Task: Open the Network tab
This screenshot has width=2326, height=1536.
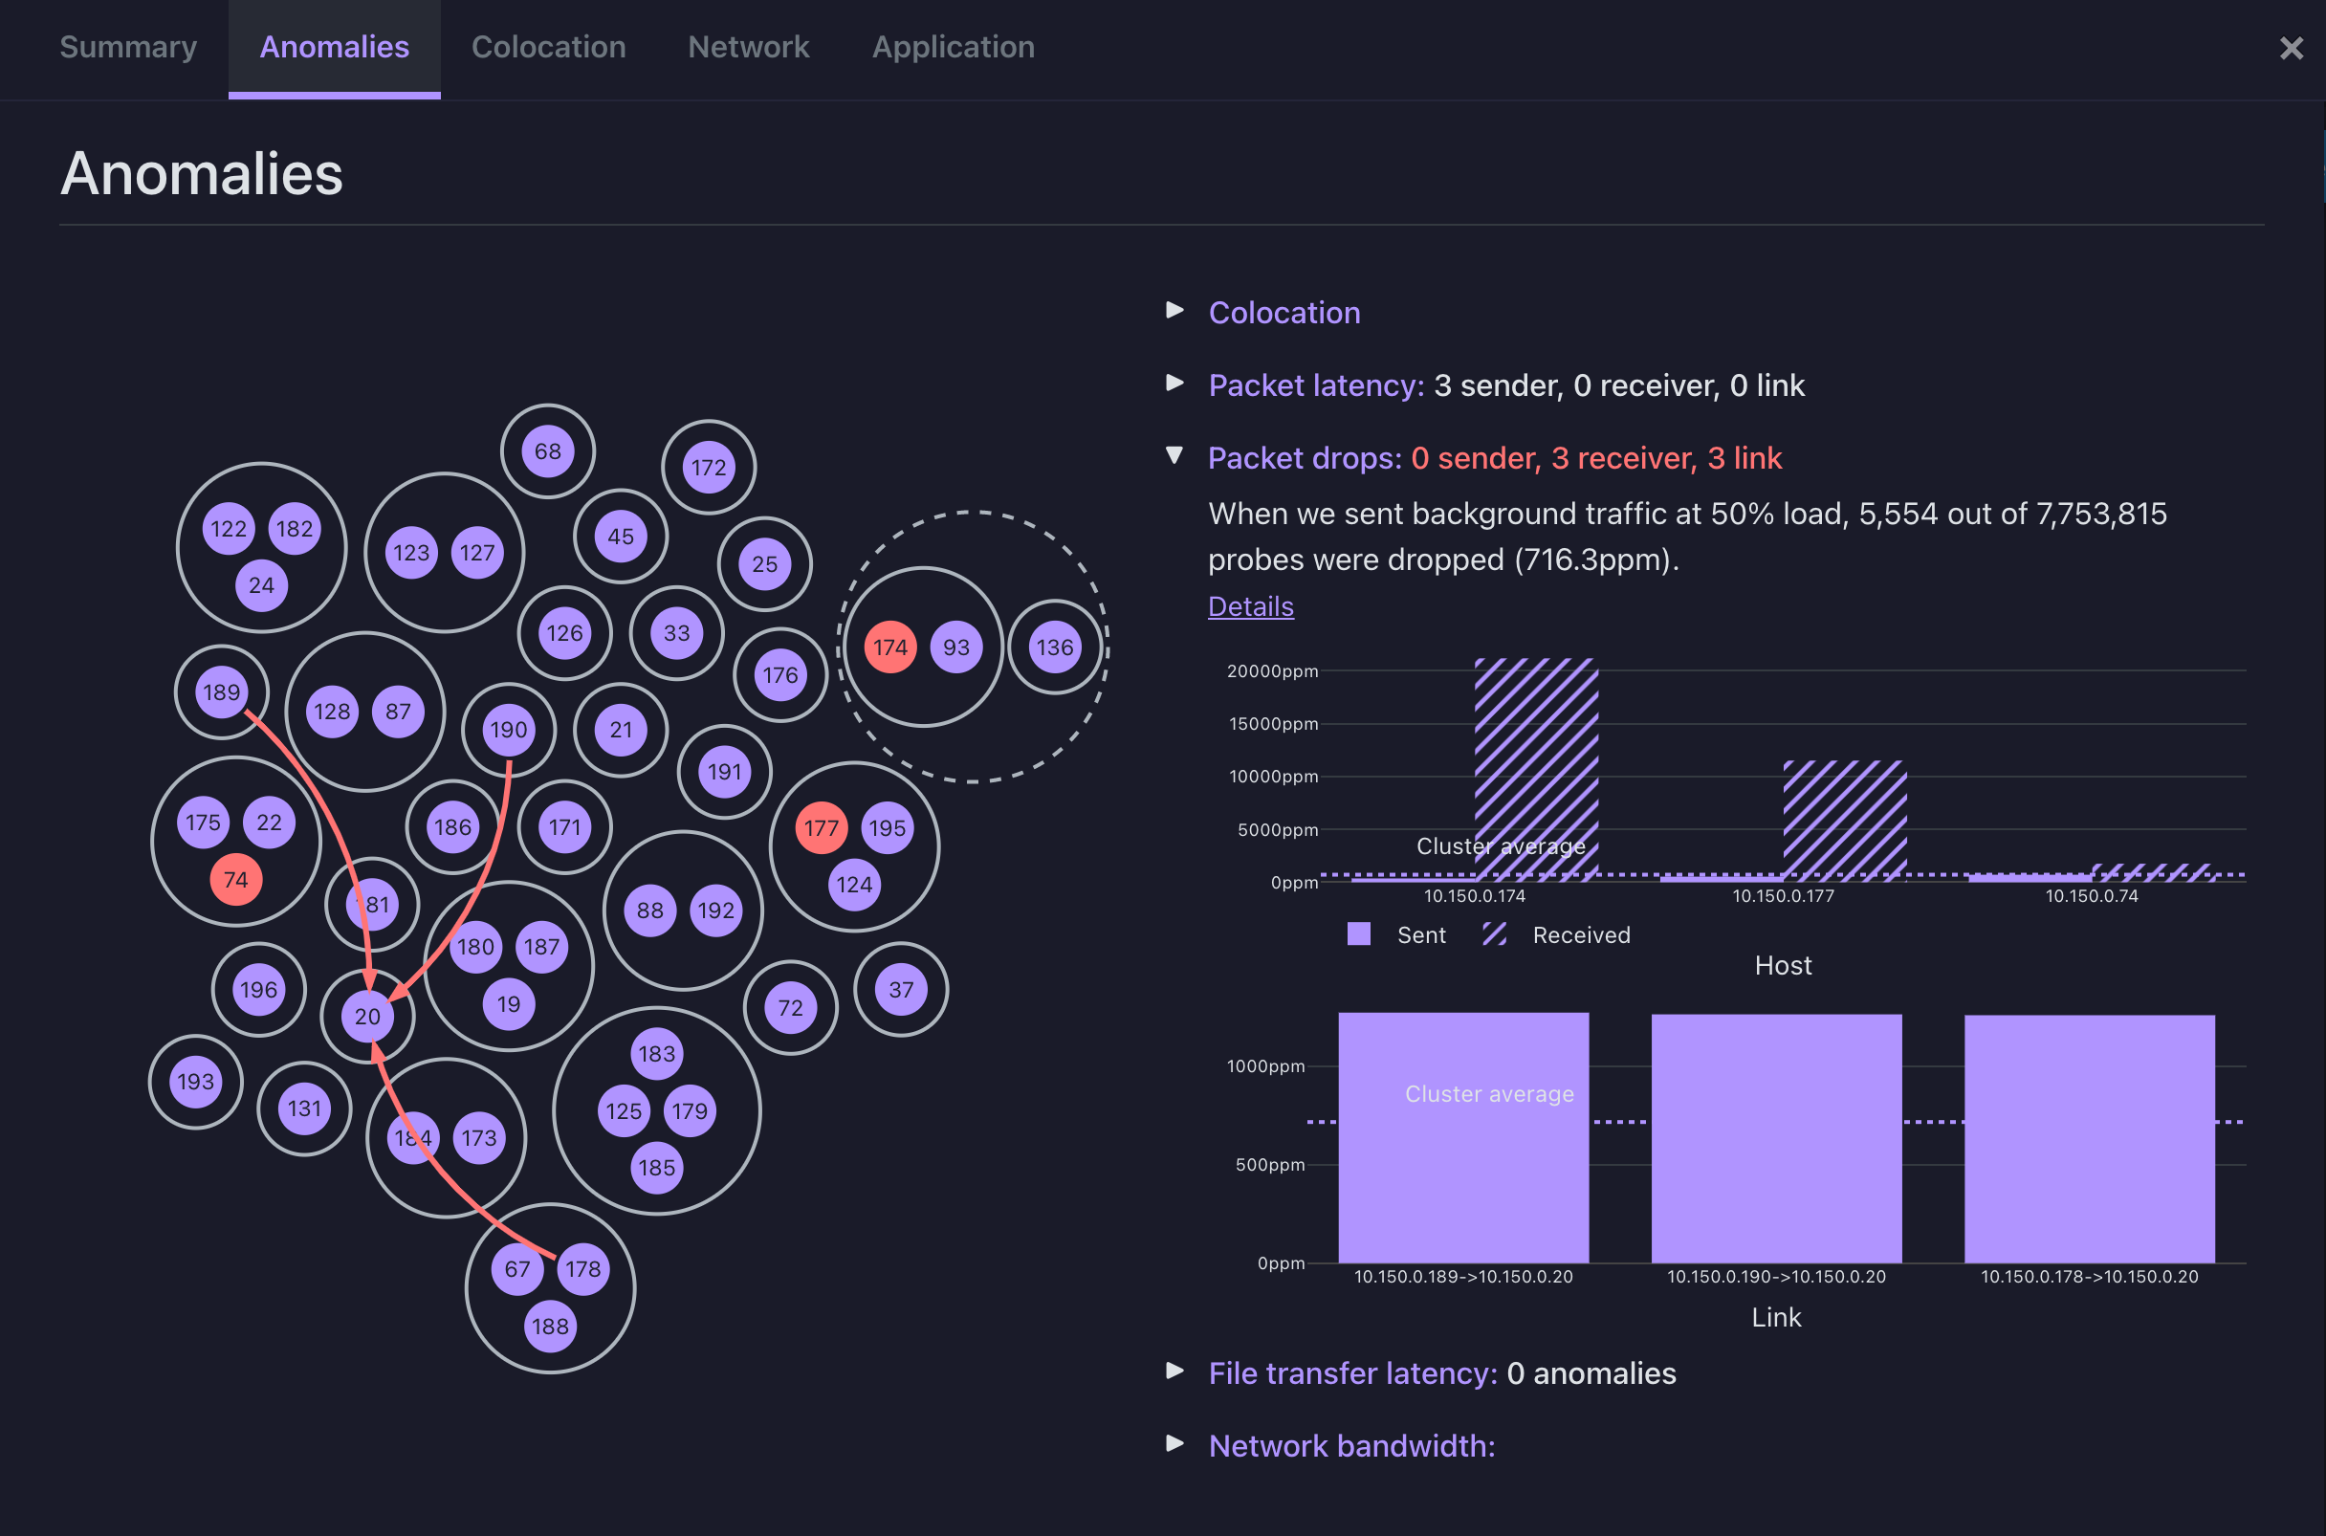Action: 748,47
